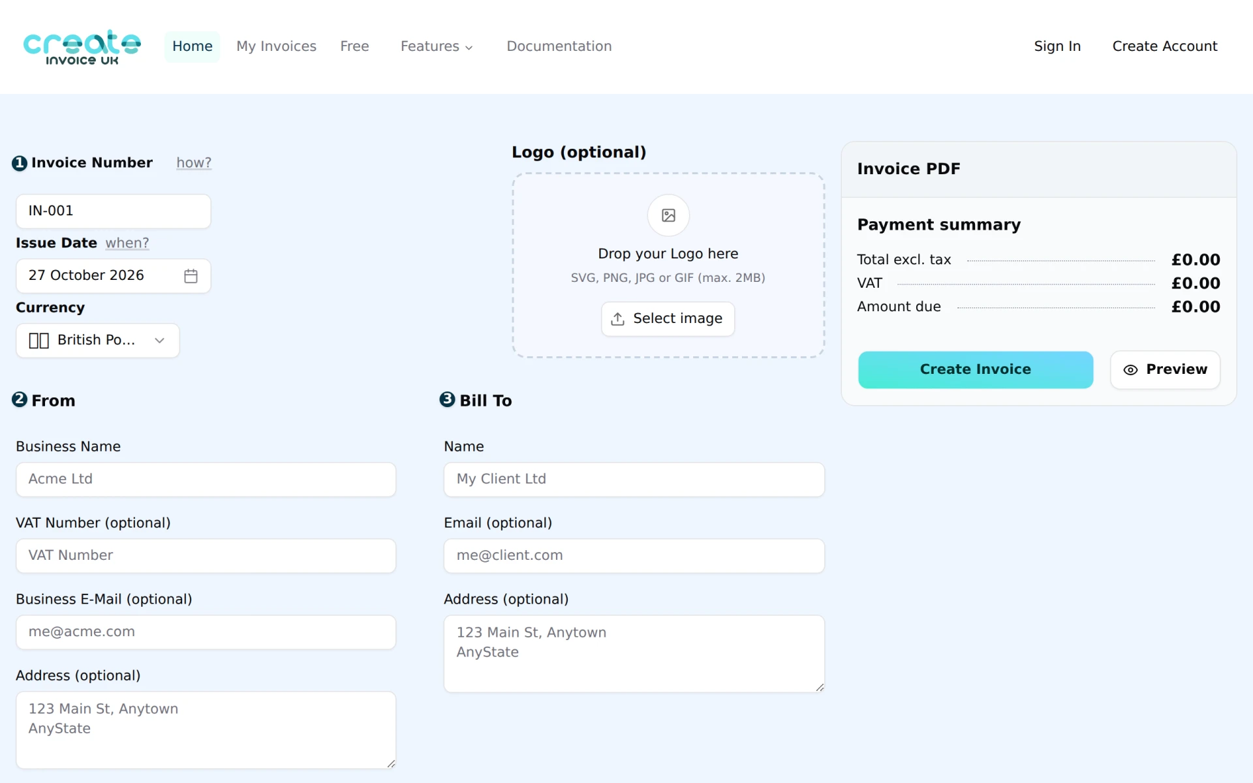The image size is (1253, 783).
Task: Open the Issue Date calendar icon
Action: (191, 276)
